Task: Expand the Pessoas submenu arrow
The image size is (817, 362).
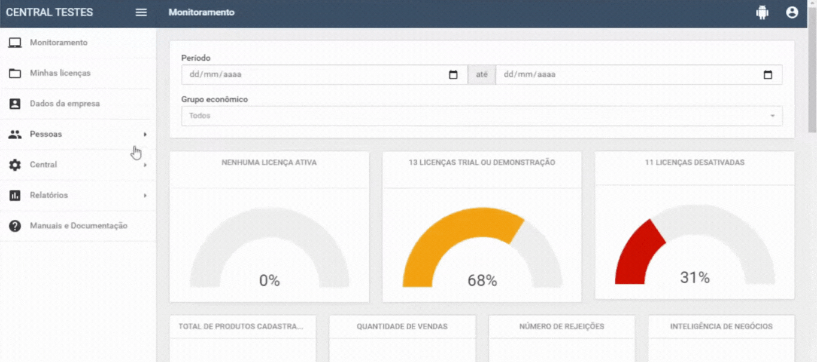Action: (x=145, y=134)
